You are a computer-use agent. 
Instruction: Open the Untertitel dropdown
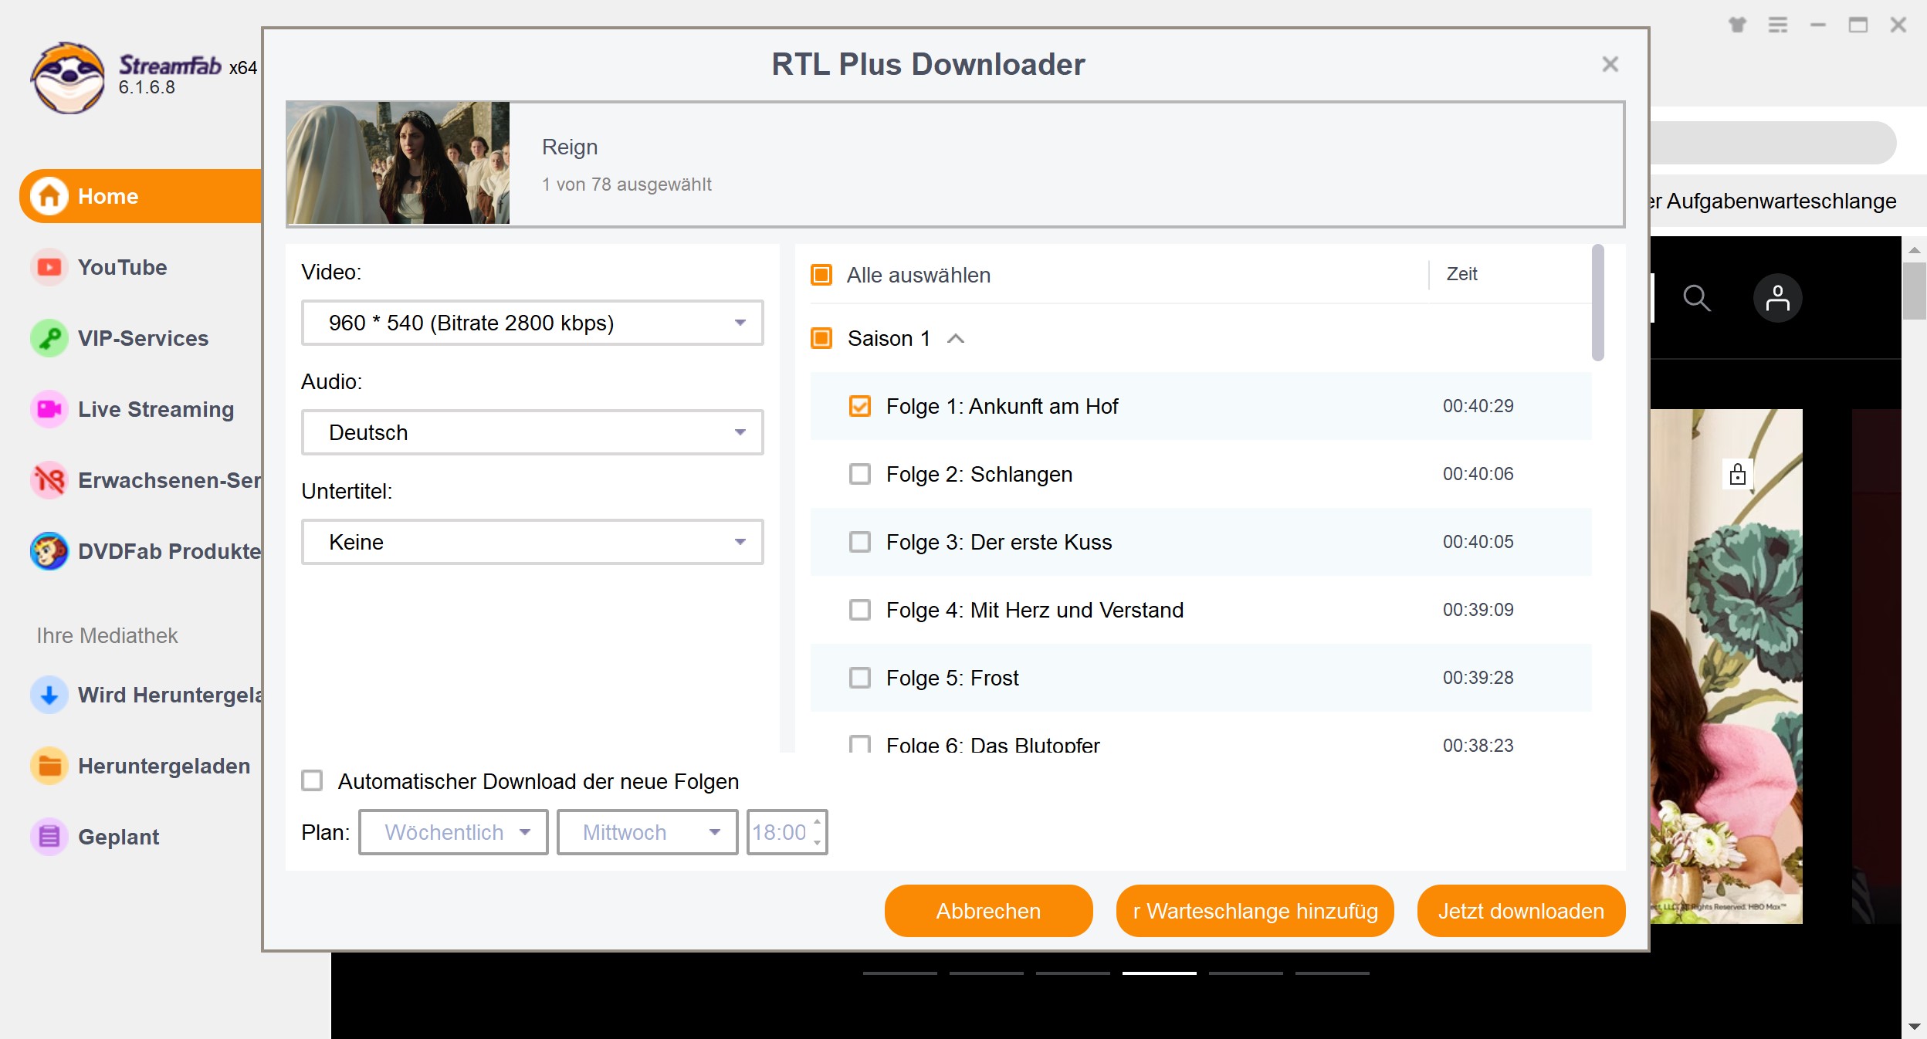[533, 542]
